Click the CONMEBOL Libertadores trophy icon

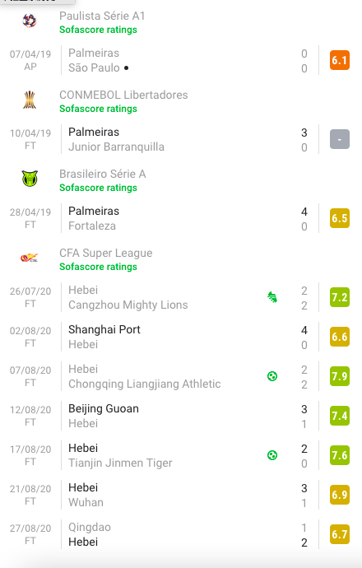(x=30, y=100)
